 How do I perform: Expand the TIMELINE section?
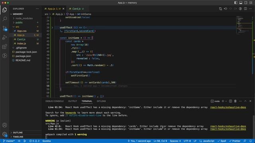(25, 137)
